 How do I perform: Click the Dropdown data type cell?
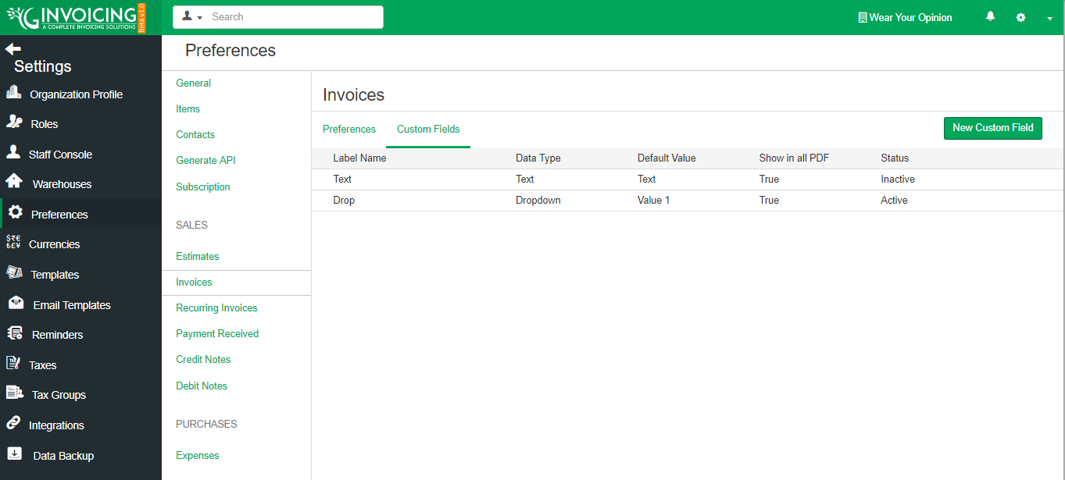tap(538, 201)
